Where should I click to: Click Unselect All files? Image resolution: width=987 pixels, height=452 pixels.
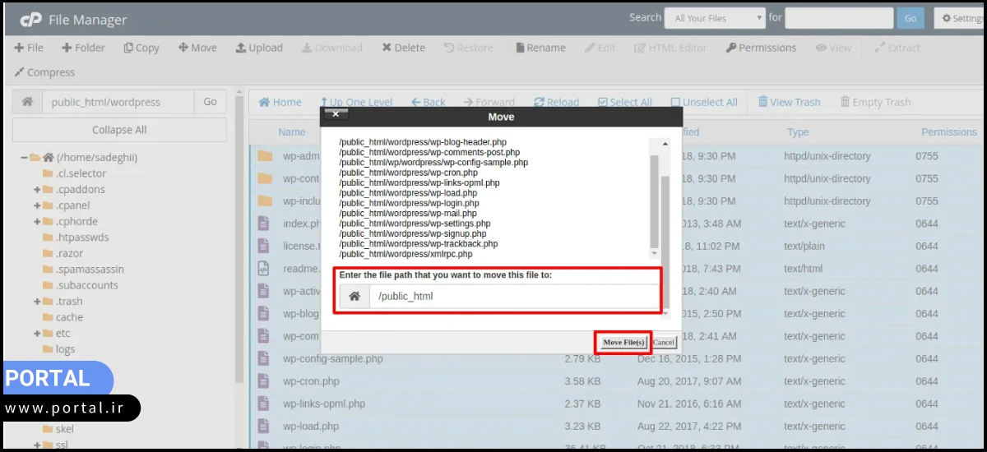click(703, 102)
